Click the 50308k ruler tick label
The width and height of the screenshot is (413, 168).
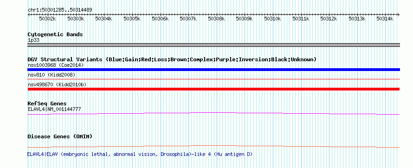[x=216, y=19]
